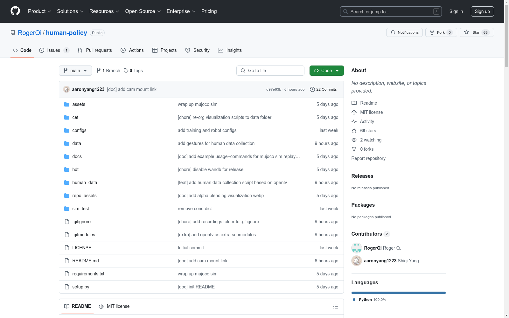The height and width of the screenshot is (318, 509).
Task: Click RogerQi contributor avatar
Action: [357, 248]
